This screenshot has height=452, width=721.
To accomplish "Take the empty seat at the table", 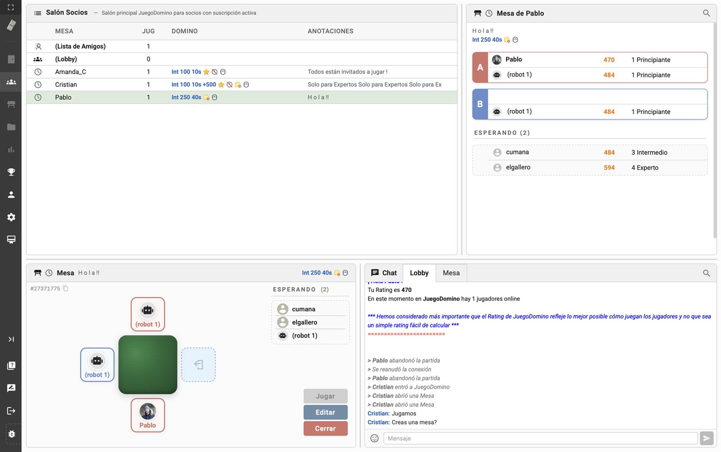I will pos(198,364).
